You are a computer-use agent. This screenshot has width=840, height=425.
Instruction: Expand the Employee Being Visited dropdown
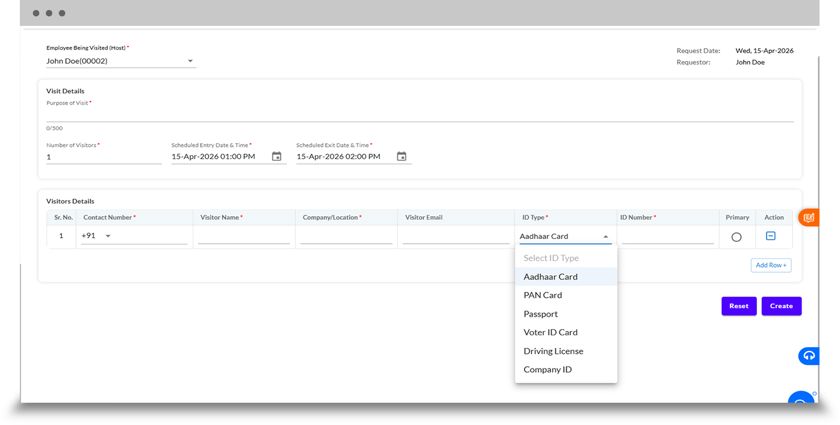190,61
